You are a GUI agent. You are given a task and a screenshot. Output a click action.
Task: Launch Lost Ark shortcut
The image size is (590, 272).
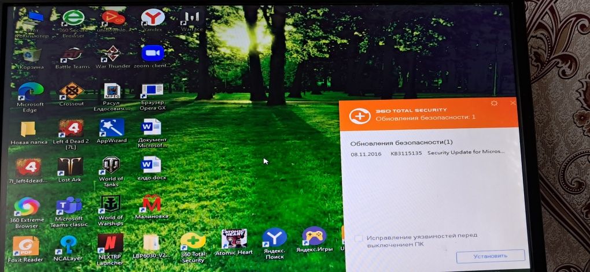tap(70, 170)
